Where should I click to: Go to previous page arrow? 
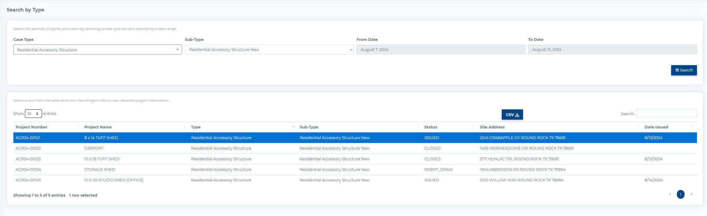coord(670,194)
